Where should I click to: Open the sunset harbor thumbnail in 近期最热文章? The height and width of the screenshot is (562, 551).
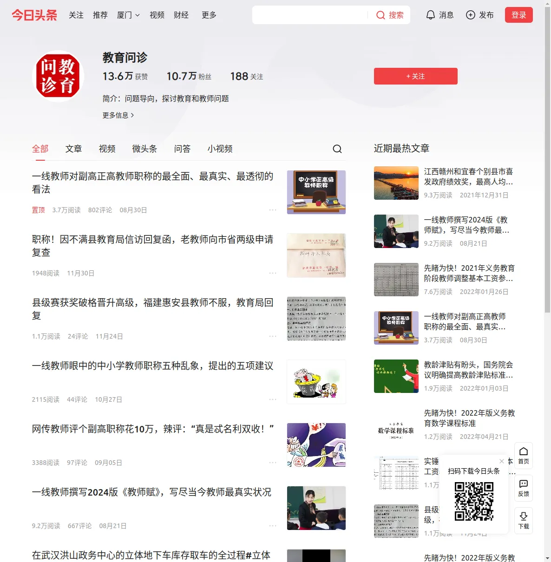396,183
